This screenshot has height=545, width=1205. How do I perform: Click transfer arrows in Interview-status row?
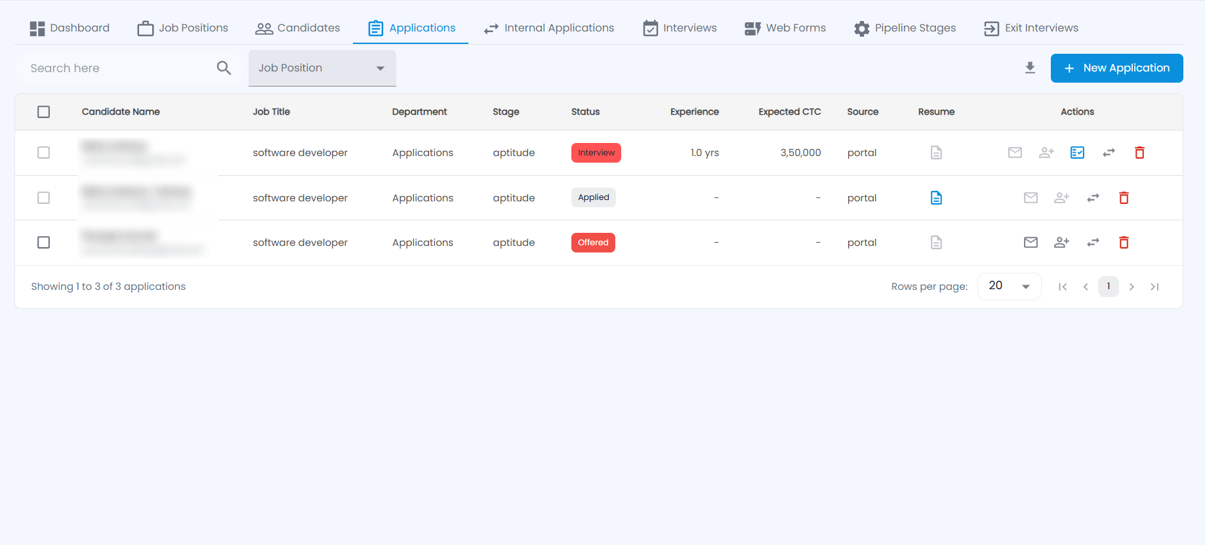tap(1109, 153)
